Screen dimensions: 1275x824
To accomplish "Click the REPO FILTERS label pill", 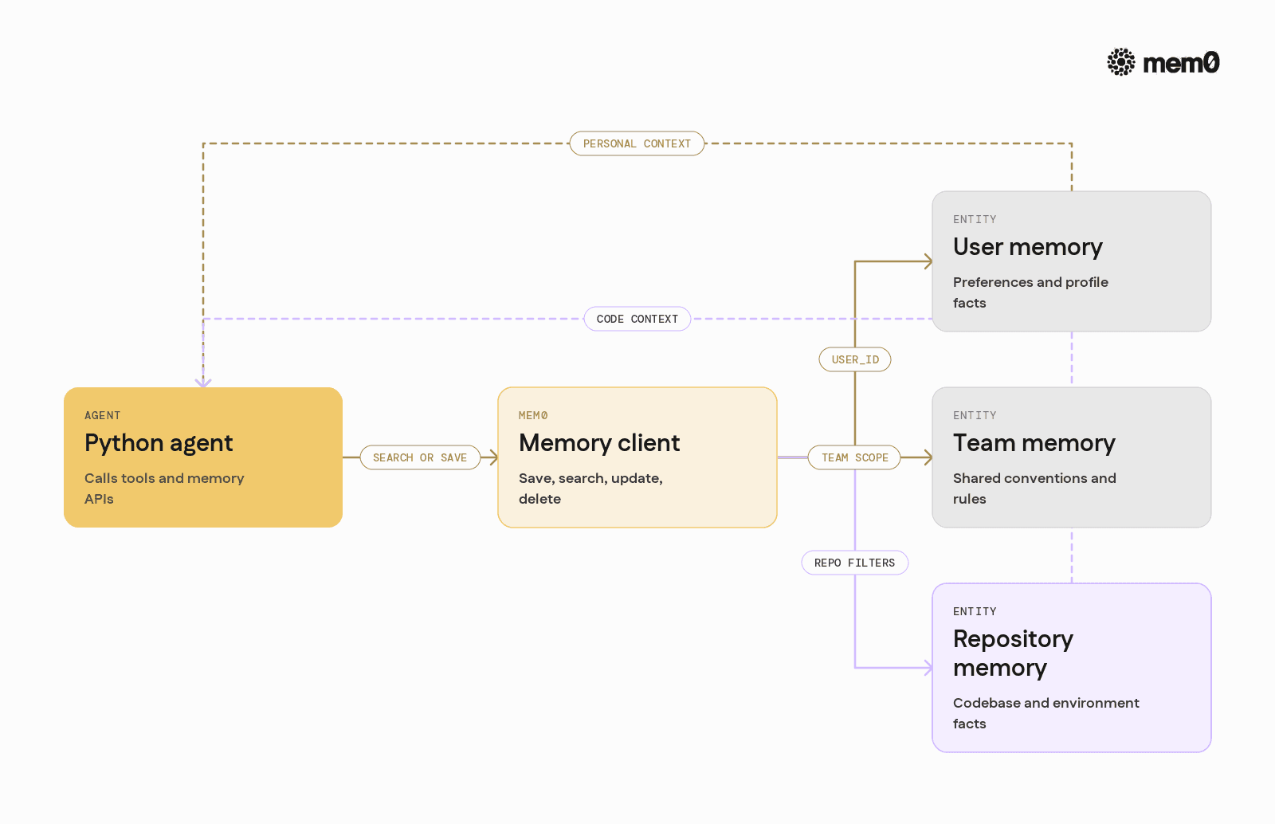I will tap(855, 563).
